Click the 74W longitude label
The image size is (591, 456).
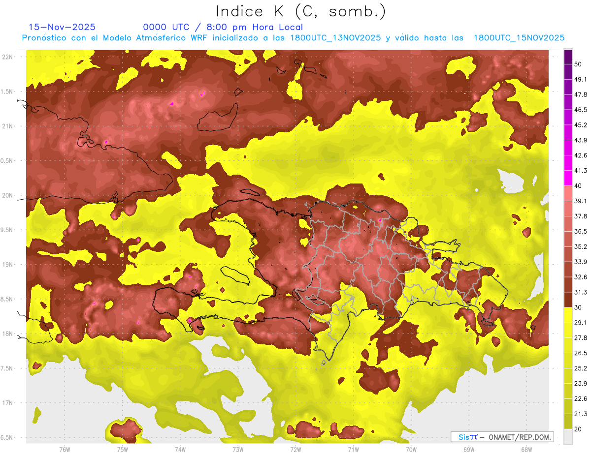pos(180,450)
